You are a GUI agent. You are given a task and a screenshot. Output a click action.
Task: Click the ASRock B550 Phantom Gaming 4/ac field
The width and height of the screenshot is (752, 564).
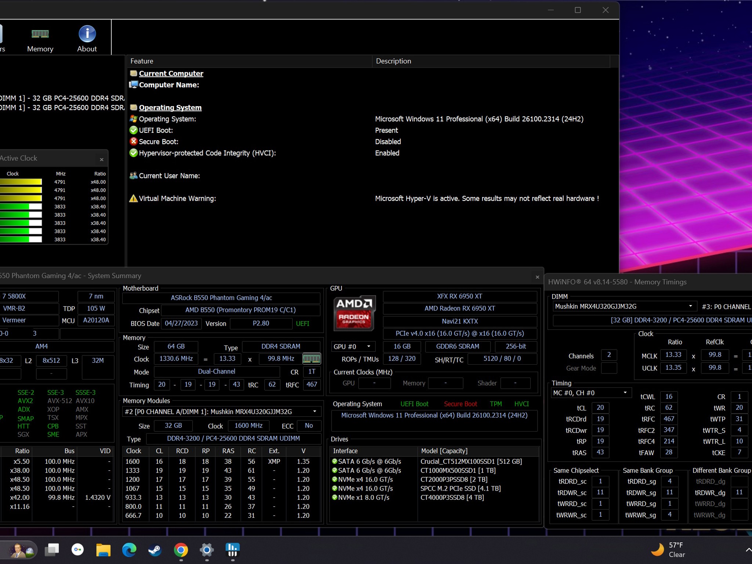(221, 298)
